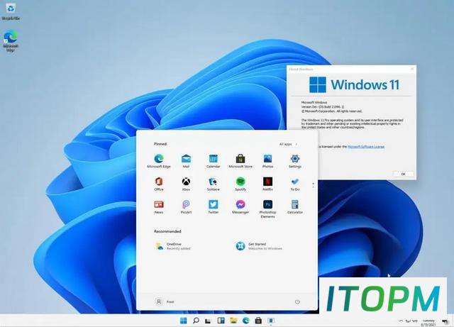Image resolution: width=454 pixels, height=327 pixels.
Task: Open the Calculator app
Action: 295,207
